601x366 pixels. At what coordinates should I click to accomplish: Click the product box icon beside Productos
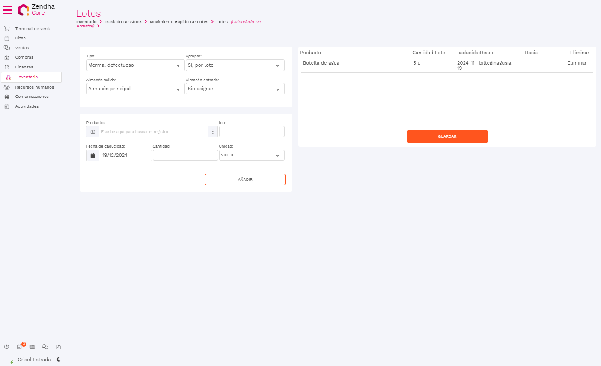(92, 132)
